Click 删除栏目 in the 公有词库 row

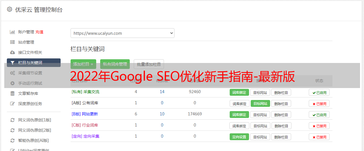pos(281,103)
